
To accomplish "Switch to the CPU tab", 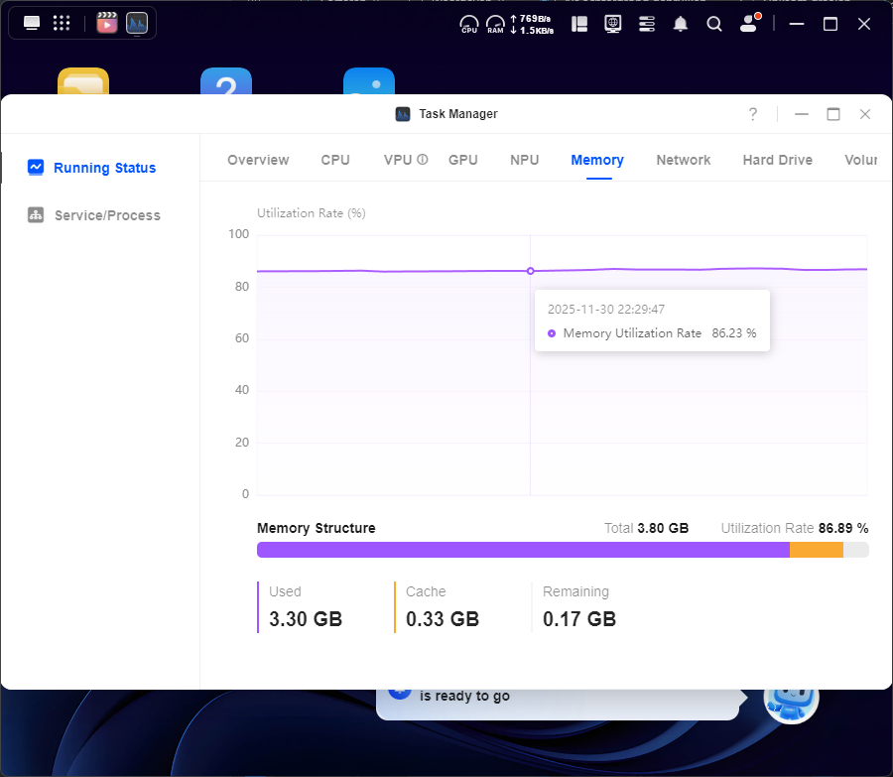I will 335,160.
